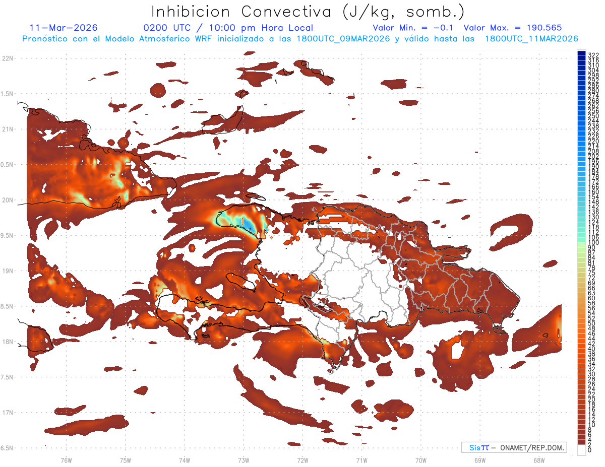Click the "19N" latitude label
The width and height of the screenshot is (605, 467).
pyautogui.click(x=8, y=271)
